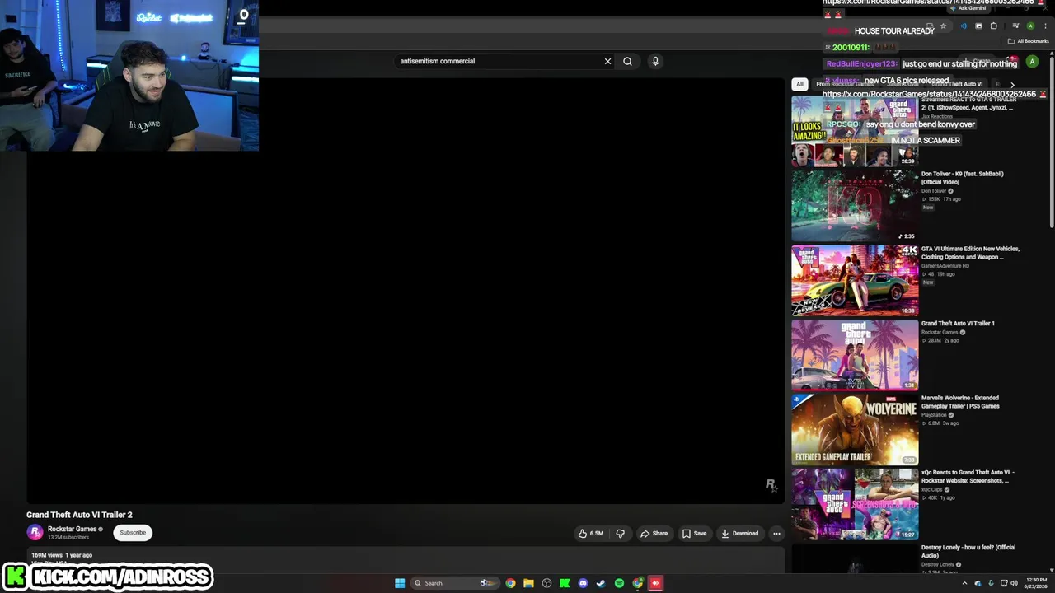Click title 'Don Toliver - K9 (feat. SahBabii)'
Viewport: 1055px width, 593px height.
click(962, 178)
